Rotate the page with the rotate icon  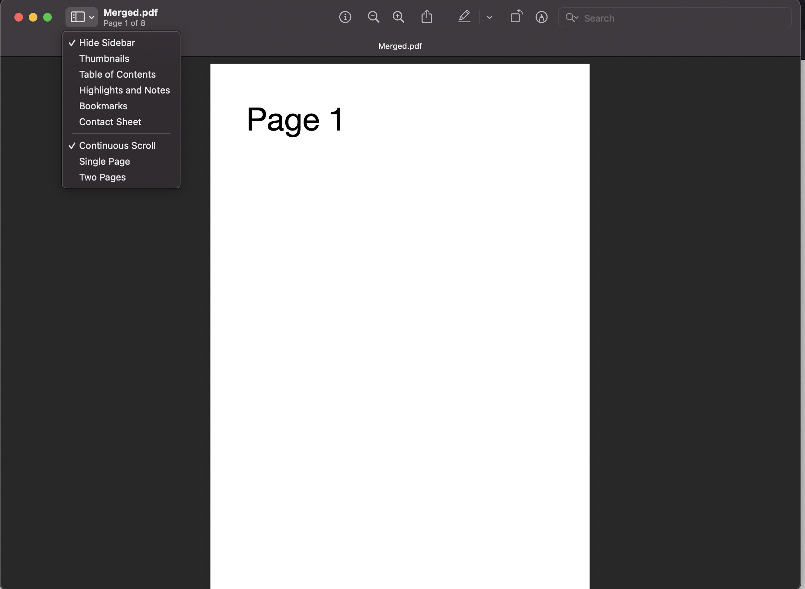pyautogui.click(x=516, y=17)
